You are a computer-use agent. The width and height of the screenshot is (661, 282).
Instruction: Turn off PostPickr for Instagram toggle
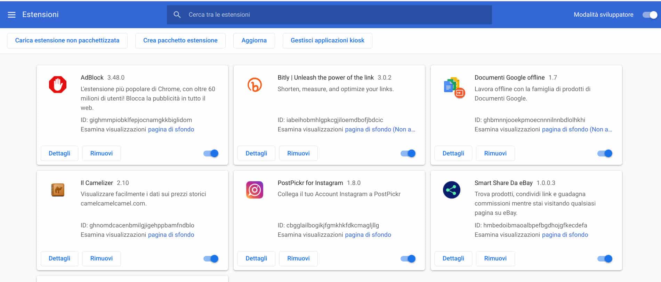click(408, 259)
